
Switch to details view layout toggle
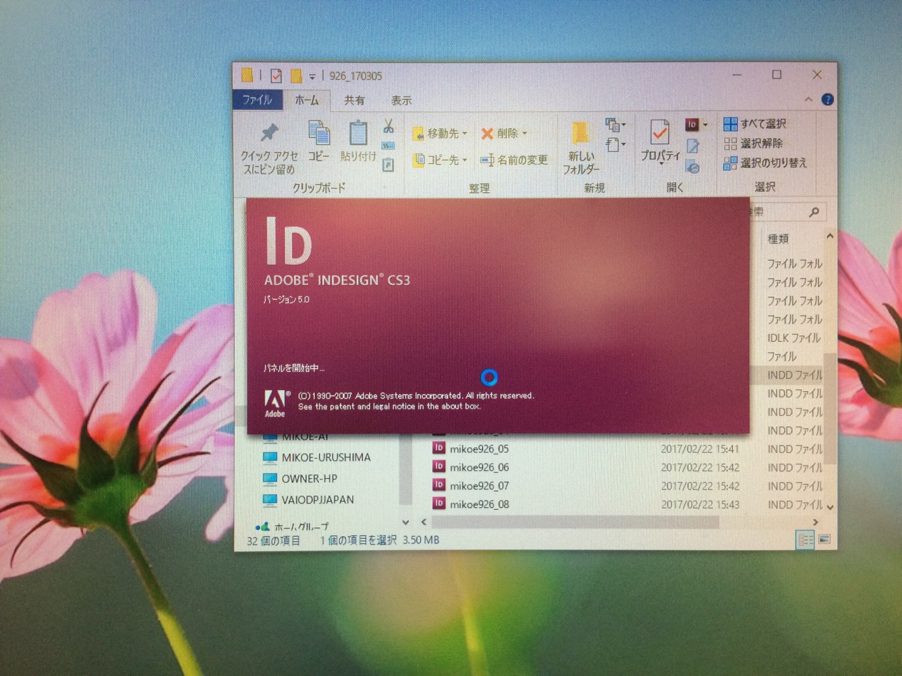[x=804, y=540]
